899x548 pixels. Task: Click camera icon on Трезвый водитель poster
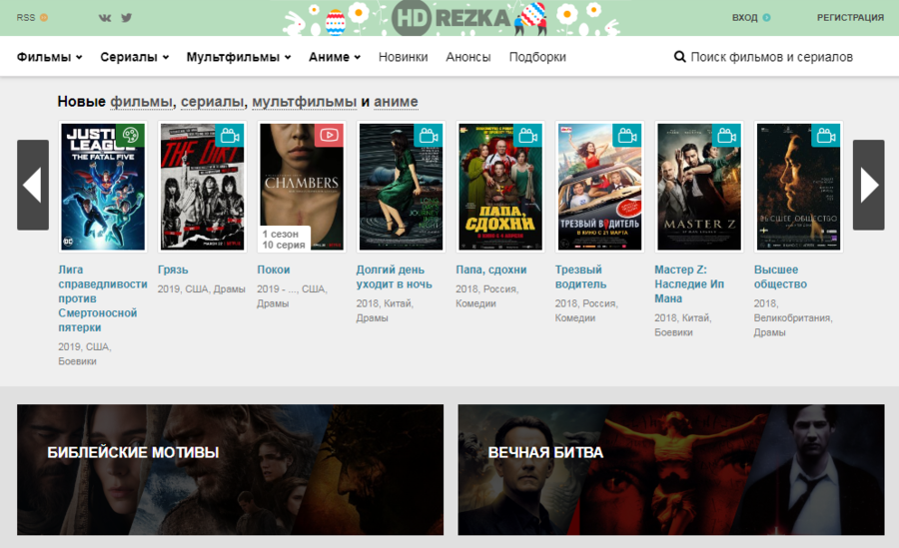627,136
